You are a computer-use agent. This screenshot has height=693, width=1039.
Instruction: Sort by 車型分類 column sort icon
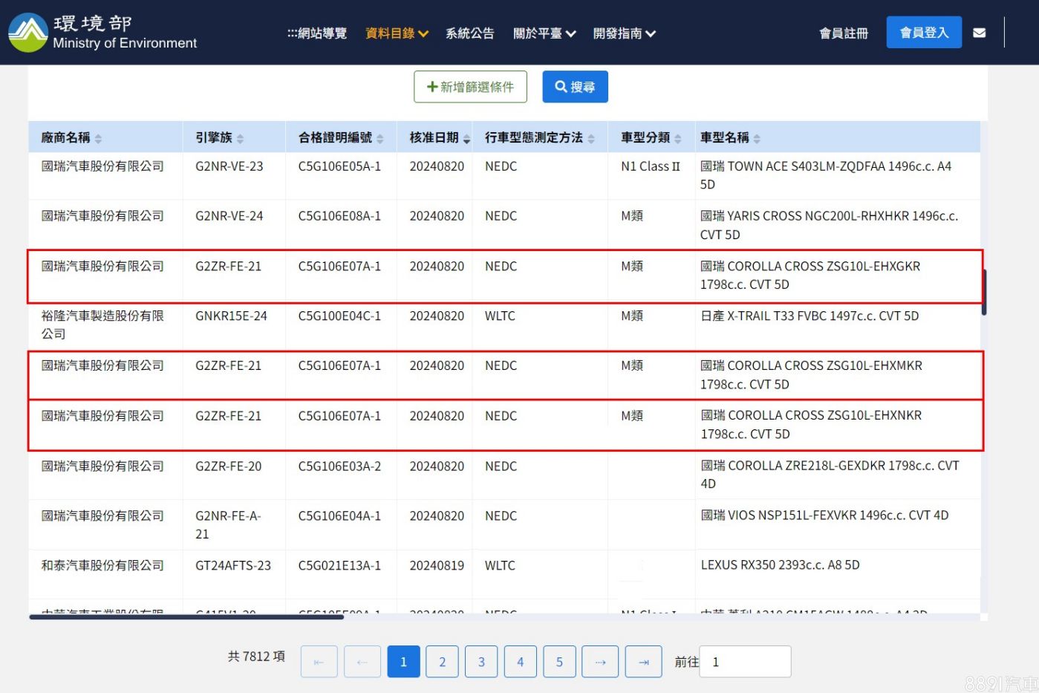pos(677,139)
